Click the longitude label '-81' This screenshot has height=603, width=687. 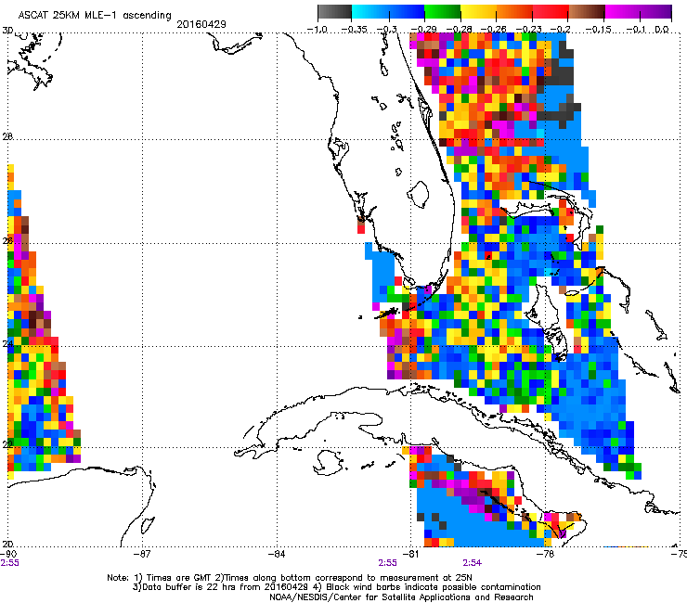411,554
